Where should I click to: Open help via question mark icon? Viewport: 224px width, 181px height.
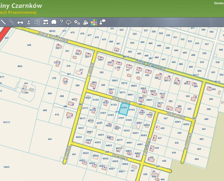coord(61,22)
